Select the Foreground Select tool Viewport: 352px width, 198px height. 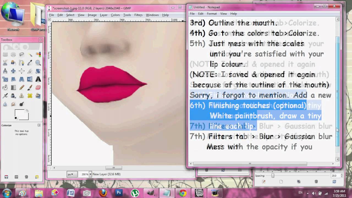13,63
